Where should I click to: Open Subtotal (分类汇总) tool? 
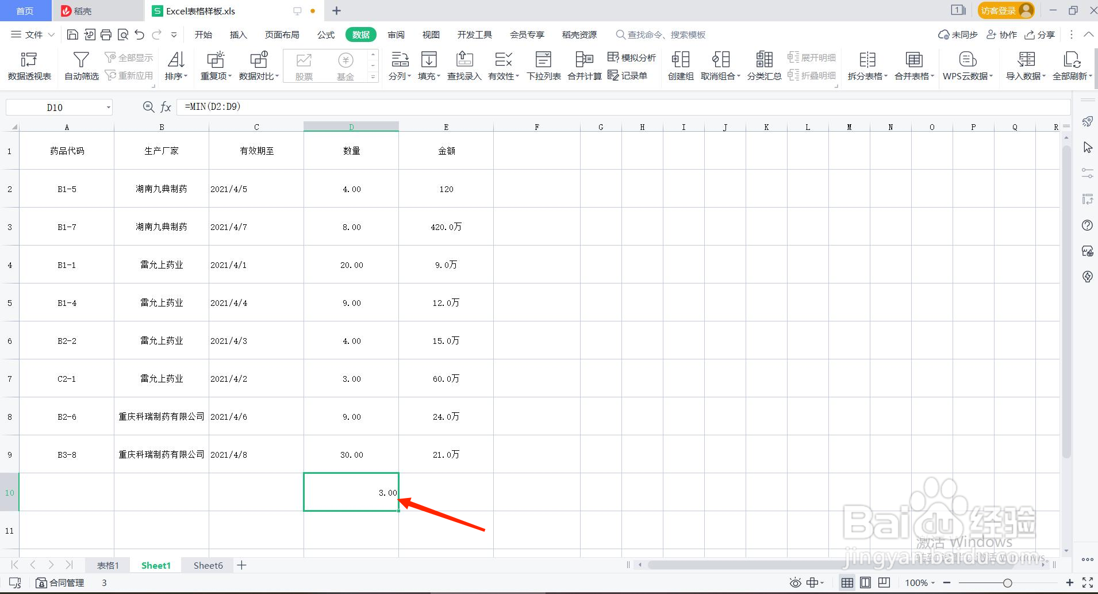[764, 66]
